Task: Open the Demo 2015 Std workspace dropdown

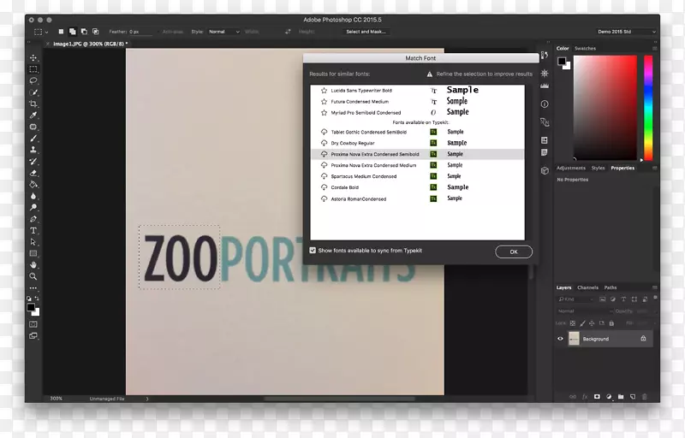Action: [628, 32]
